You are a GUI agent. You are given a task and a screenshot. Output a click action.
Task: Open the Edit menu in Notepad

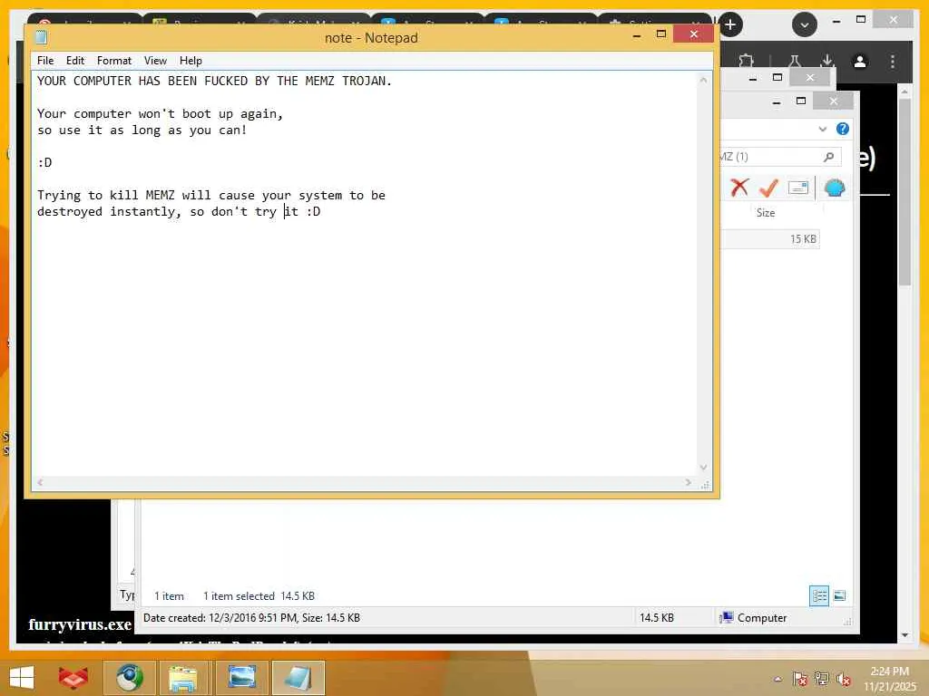pyautogui.click(x=74, y=61)
